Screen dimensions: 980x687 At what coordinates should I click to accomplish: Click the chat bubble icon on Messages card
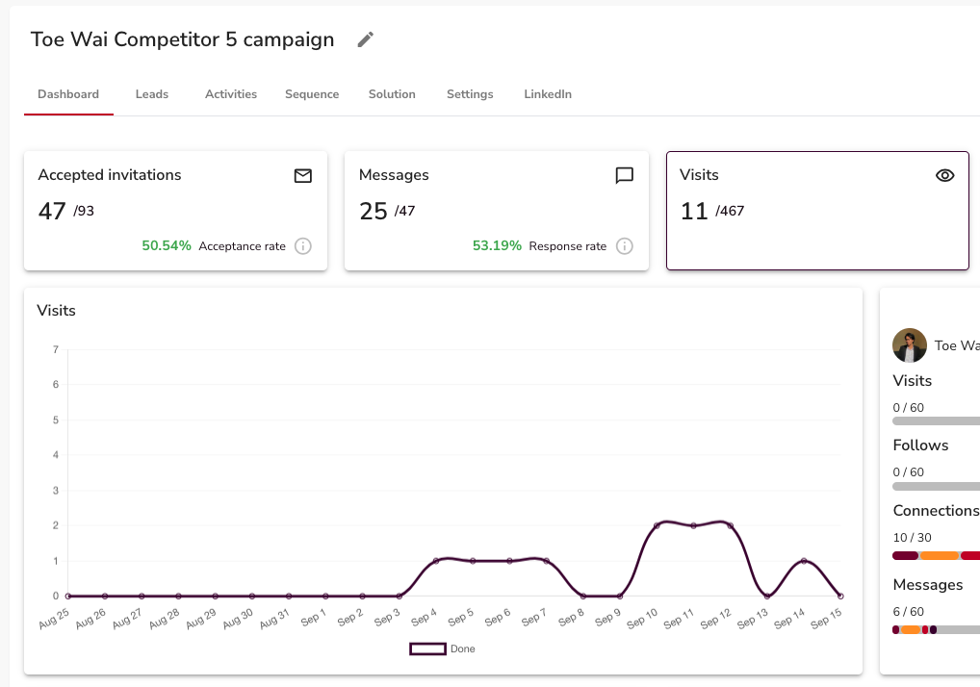tap(624, 175)
